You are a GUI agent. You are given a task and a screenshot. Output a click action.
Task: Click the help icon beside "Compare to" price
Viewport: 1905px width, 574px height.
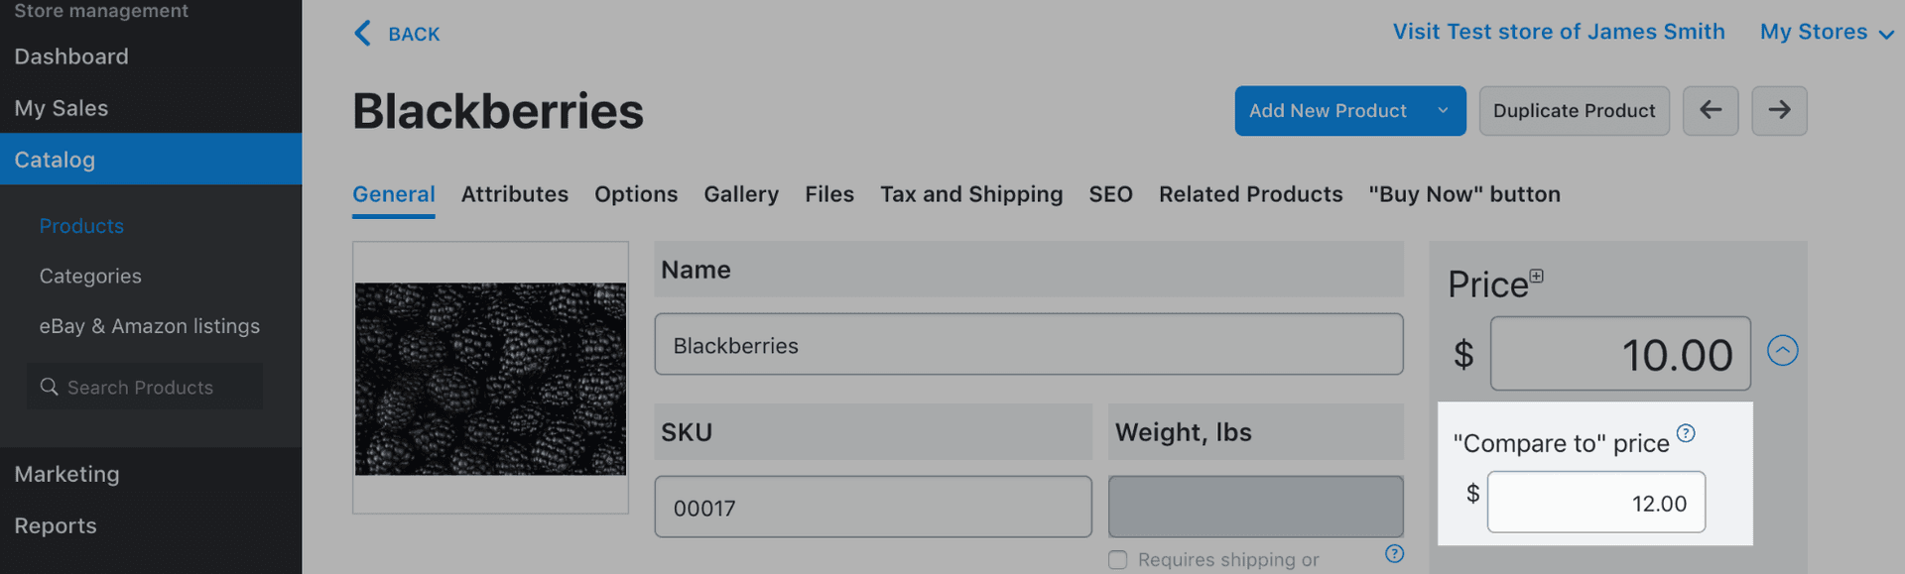[x=1686, y=433]
